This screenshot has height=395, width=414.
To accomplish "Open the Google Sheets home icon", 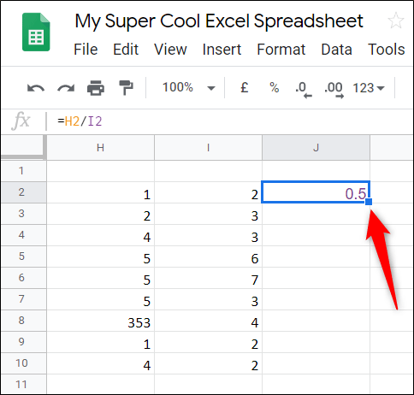I will point(36,32).
